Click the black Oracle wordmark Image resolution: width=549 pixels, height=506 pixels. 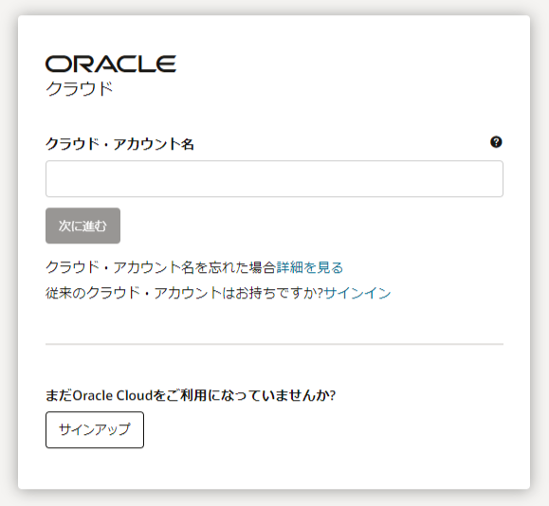tap(111, 63)
